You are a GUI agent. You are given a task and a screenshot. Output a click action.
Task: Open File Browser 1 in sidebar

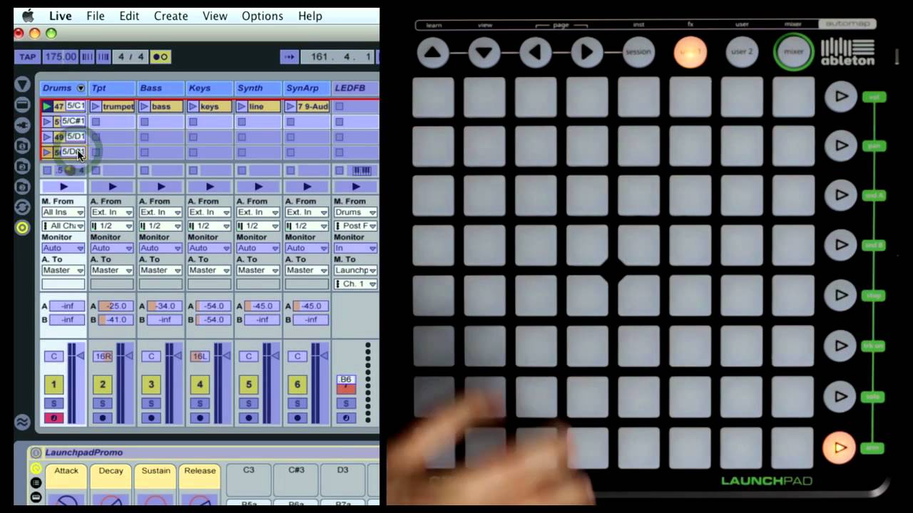[23, 145]
